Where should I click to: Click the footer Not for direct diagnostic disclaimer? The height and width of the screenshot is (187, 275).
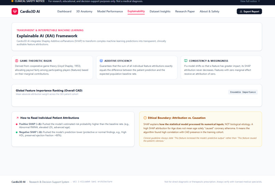pos(213,182)
